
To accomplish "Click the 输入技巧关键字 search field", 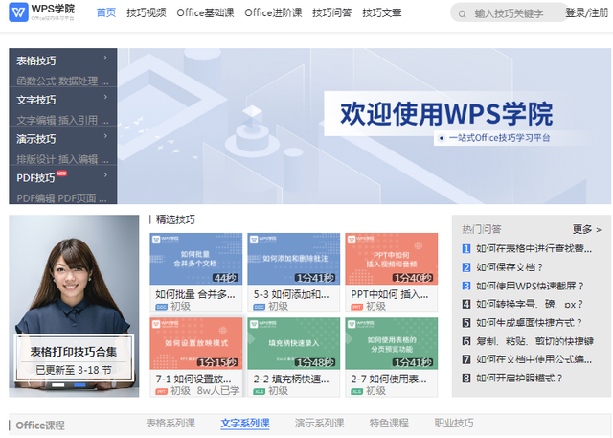I will tap(509, 13).
